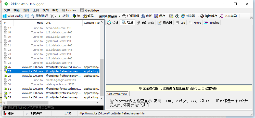
Task: Click the 重新执行 replay button
Action: pyautogui.click(x=39, y=16)
